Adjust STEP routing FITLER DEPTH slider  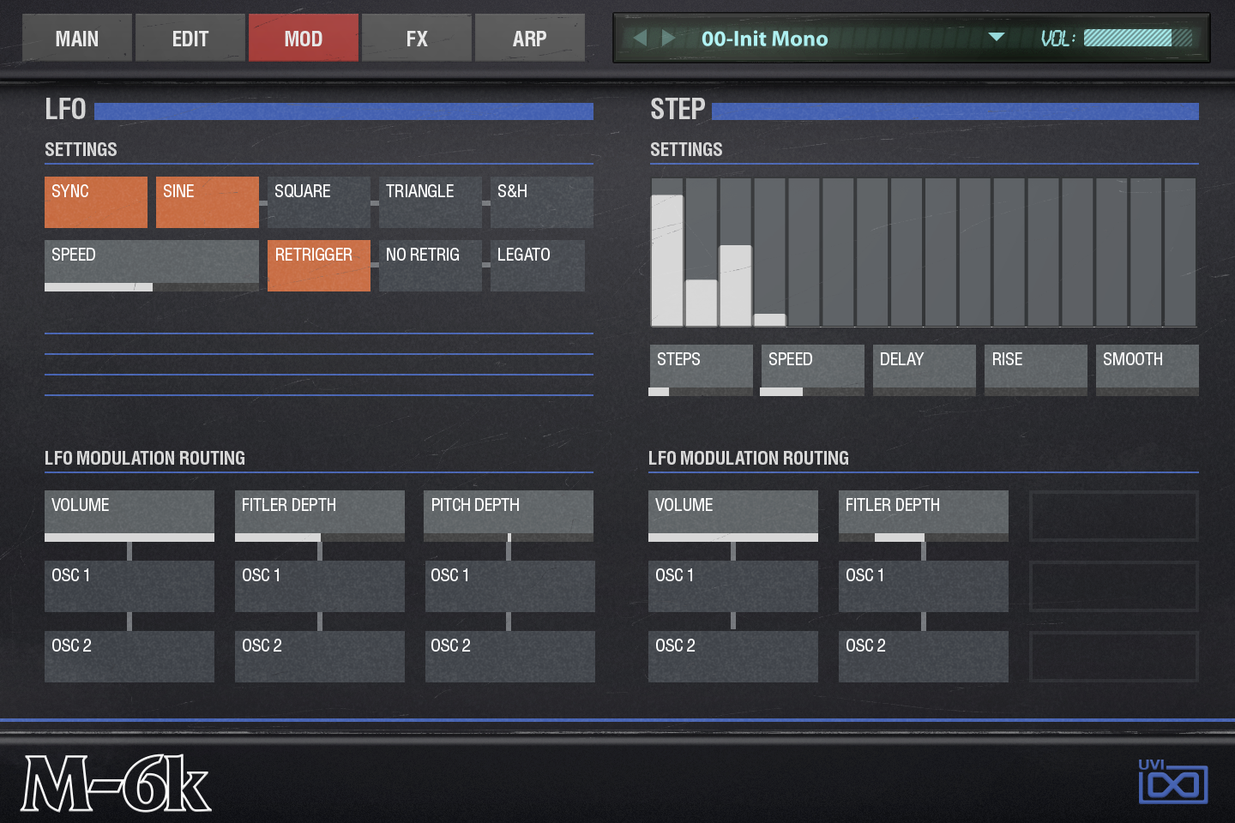(x=924, y=516)
